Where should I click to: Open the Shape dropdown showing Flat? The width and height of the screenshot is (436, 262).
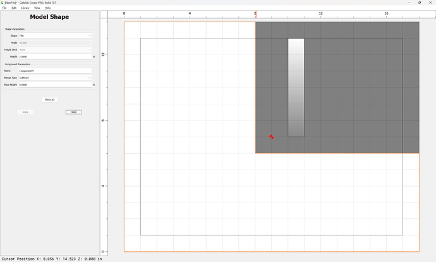[55, 35]
